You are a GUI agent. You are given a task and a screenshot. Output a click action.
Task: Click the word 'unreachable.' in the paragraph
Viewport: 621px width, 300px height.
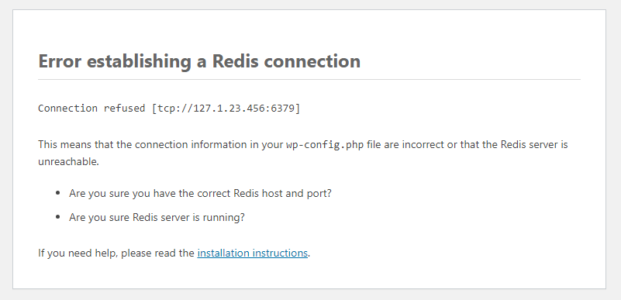pos(68,161)
